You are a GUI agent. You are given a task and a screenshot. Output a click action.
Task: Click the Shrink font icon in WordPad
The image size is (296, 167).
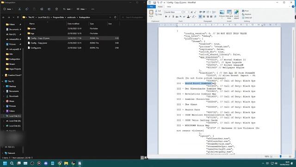pyautogui.click(x=195, y=12)
